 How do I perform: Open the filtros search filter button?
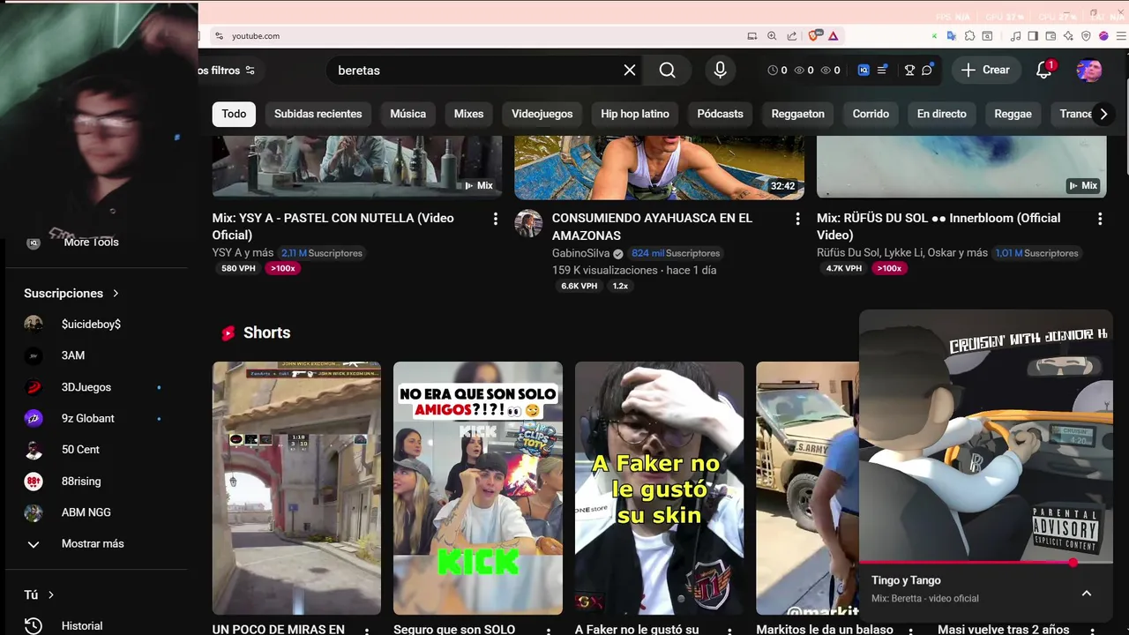(x=228, y=70)
